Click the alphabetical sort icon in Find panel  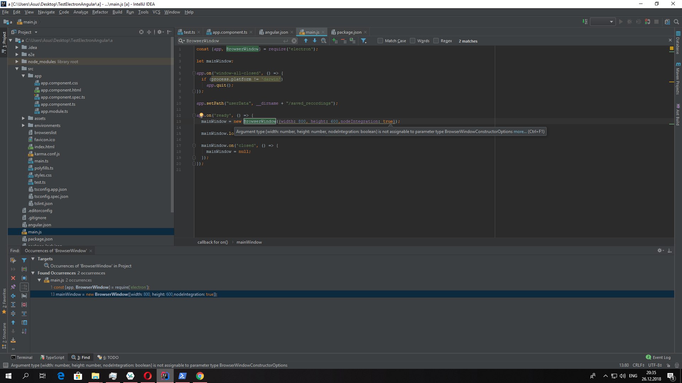coord(24,331)
